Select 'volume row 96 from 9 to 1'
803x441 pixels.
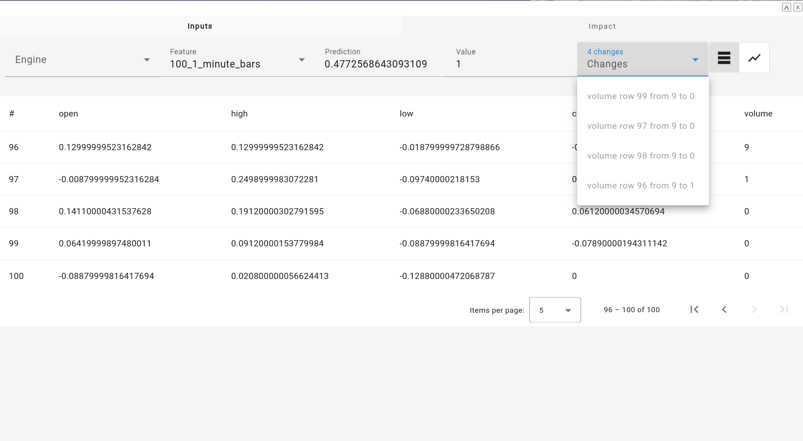(x=641, y=186)
